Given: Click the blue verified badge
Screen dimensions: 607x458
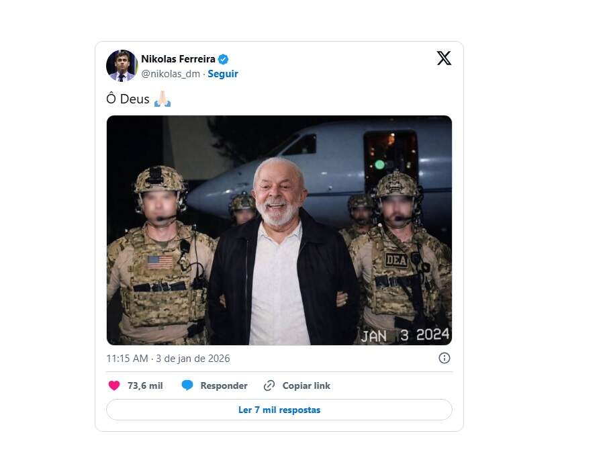Looking at the screenshot, I should [223, 59].
